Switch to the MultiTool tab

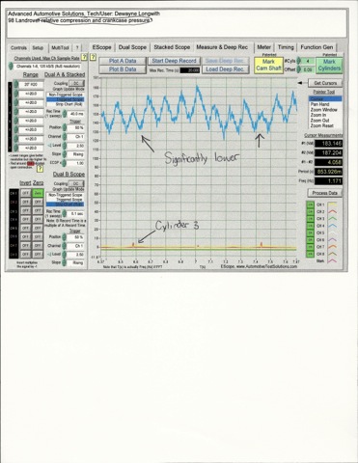(60, 47)
